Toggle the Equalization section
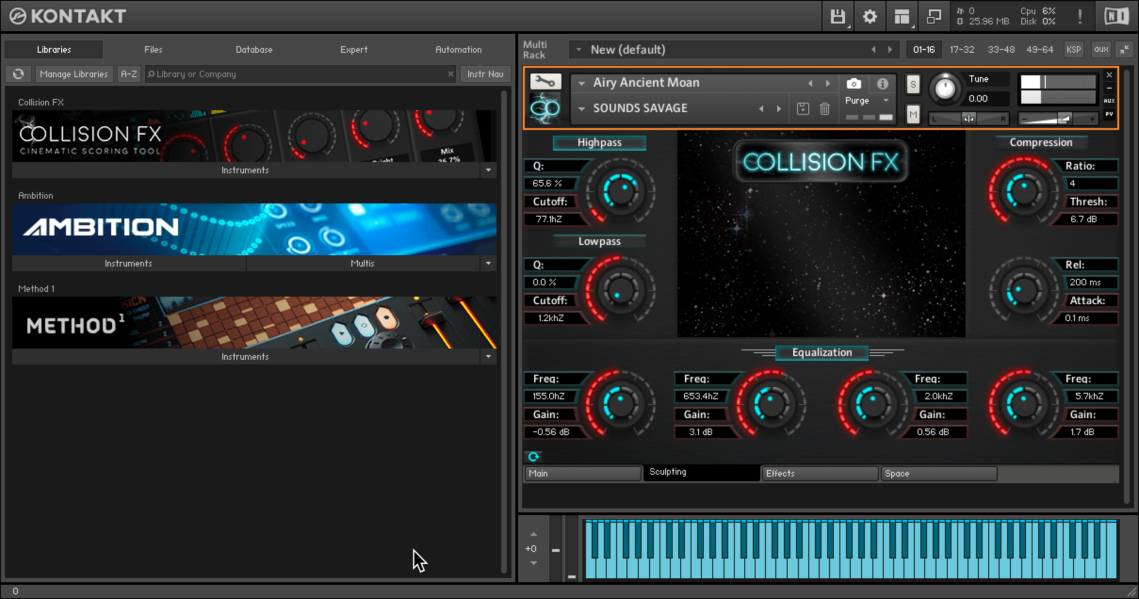Image resolution: width=1139 pixels, height=599 pixels. [x=822, y=353]
